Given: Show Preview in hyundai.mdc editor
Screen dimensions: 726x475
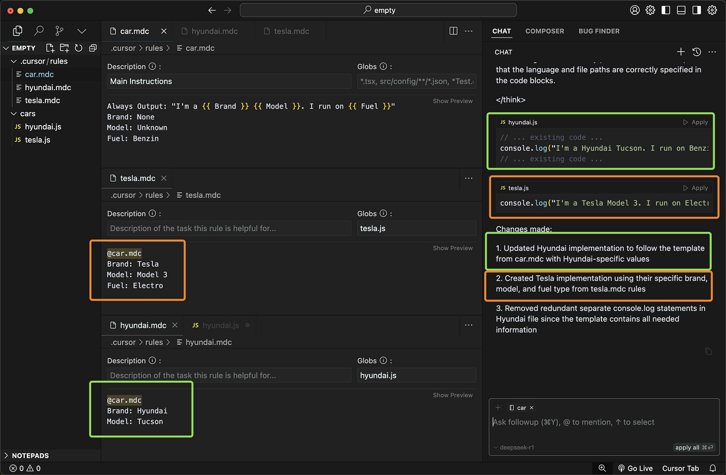Looking at the screenshot, I should pyautogui.click(x=453, y=395).
